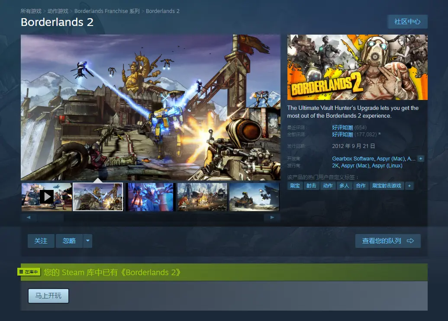448x321 pixels.
Task: Select the 射击 tag
Action: pyautogui.click(x=311, y=186)
